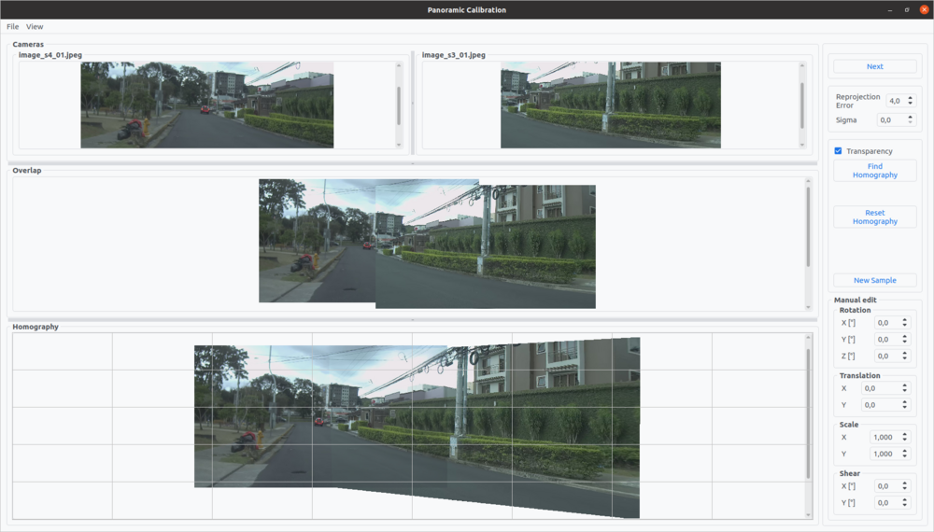This screenshot has width=934, height=532.
Task: Click the Overlap preview image
Action: [x=427, y=244]
